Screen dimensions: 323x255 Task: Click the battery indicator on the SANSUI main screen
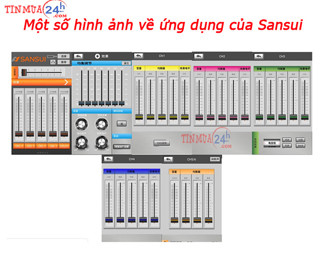click(51, 56)
